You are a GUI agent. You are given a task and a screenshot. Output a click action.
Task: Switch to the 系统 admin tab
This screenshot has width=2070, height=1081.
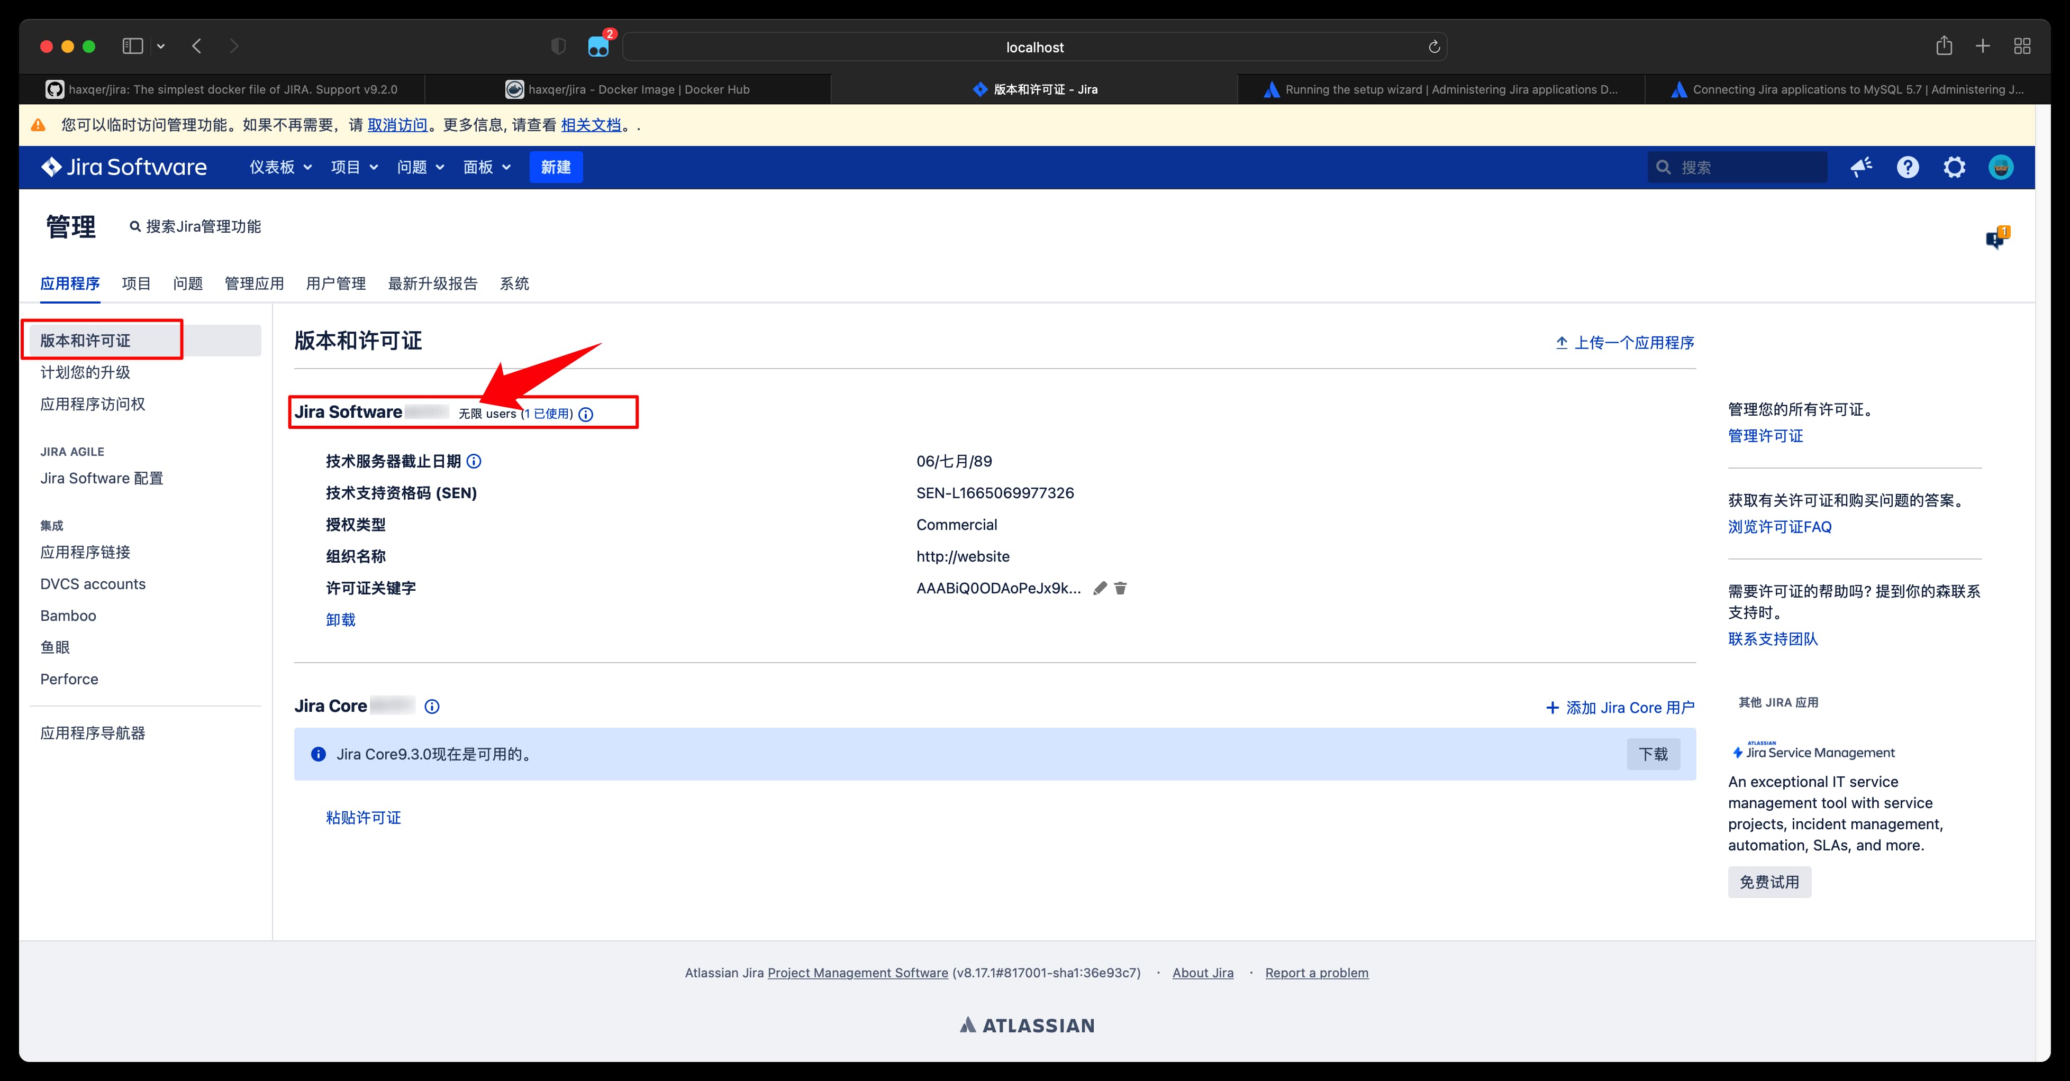click(x=514, y=283)
